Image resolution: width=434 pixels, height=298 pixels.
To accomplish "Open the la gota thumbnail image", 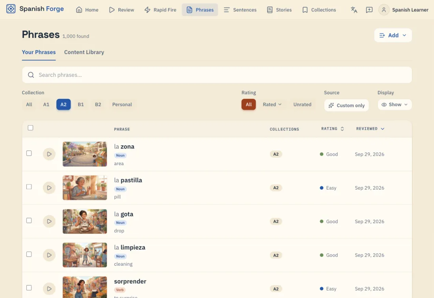I will tap(85, 222).
